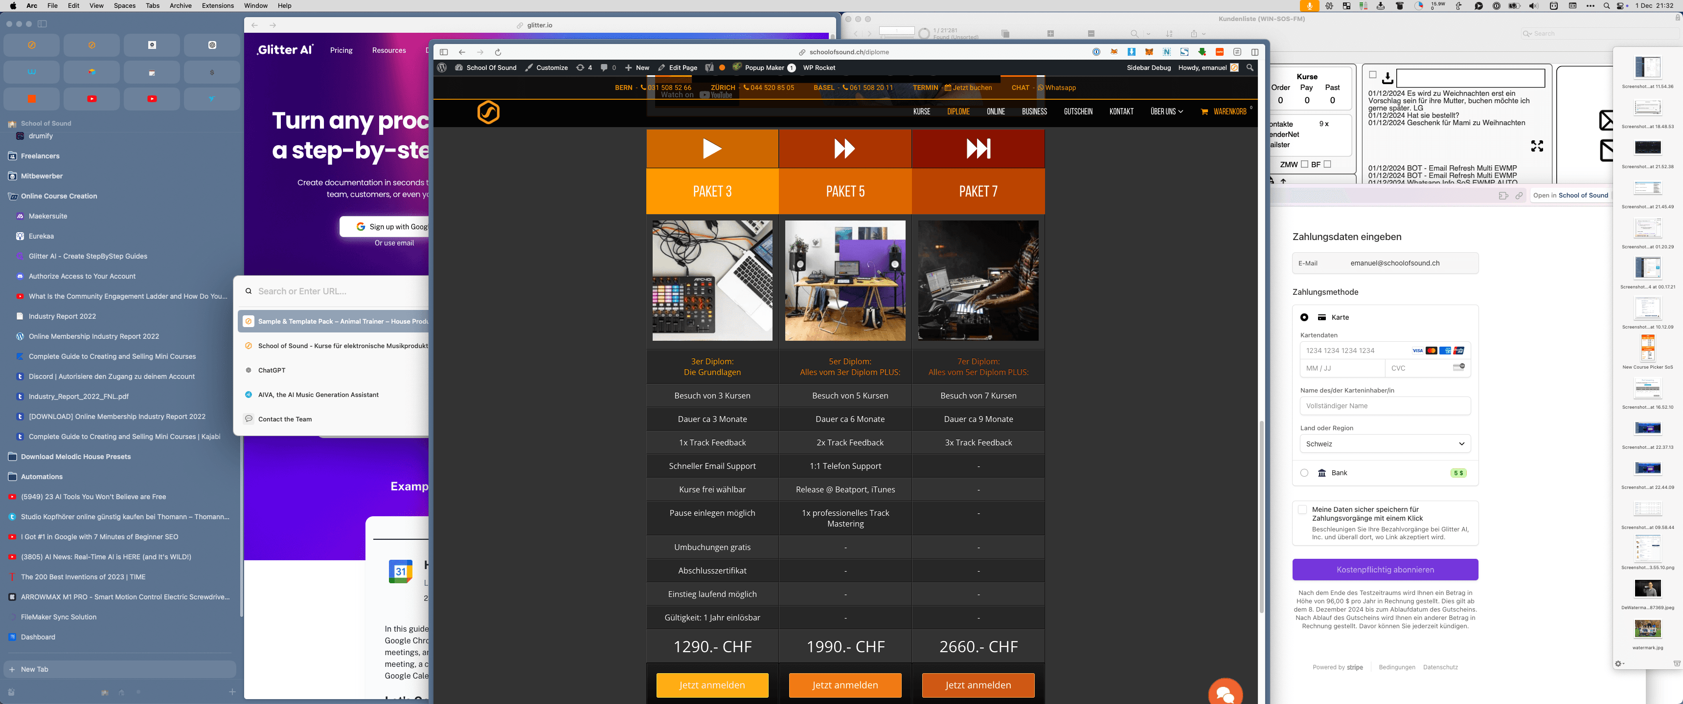
Task: Toggle split view icon in schoolofsound.ch toolbar
Action: 1254,52
